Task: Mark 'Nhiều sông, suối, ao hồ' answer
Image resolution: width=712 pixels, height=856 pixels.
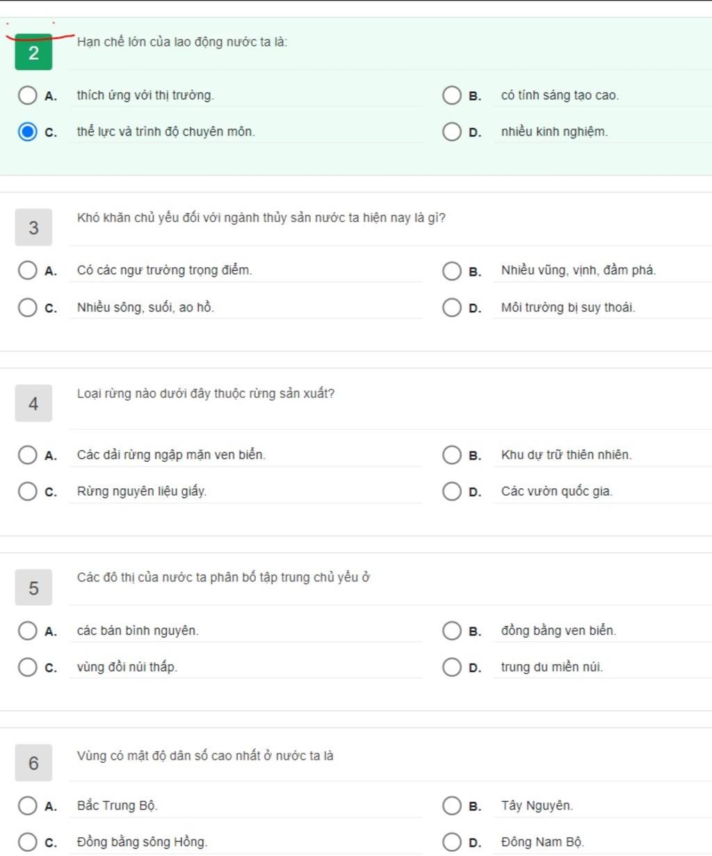Action: click(x=27, y=307)
